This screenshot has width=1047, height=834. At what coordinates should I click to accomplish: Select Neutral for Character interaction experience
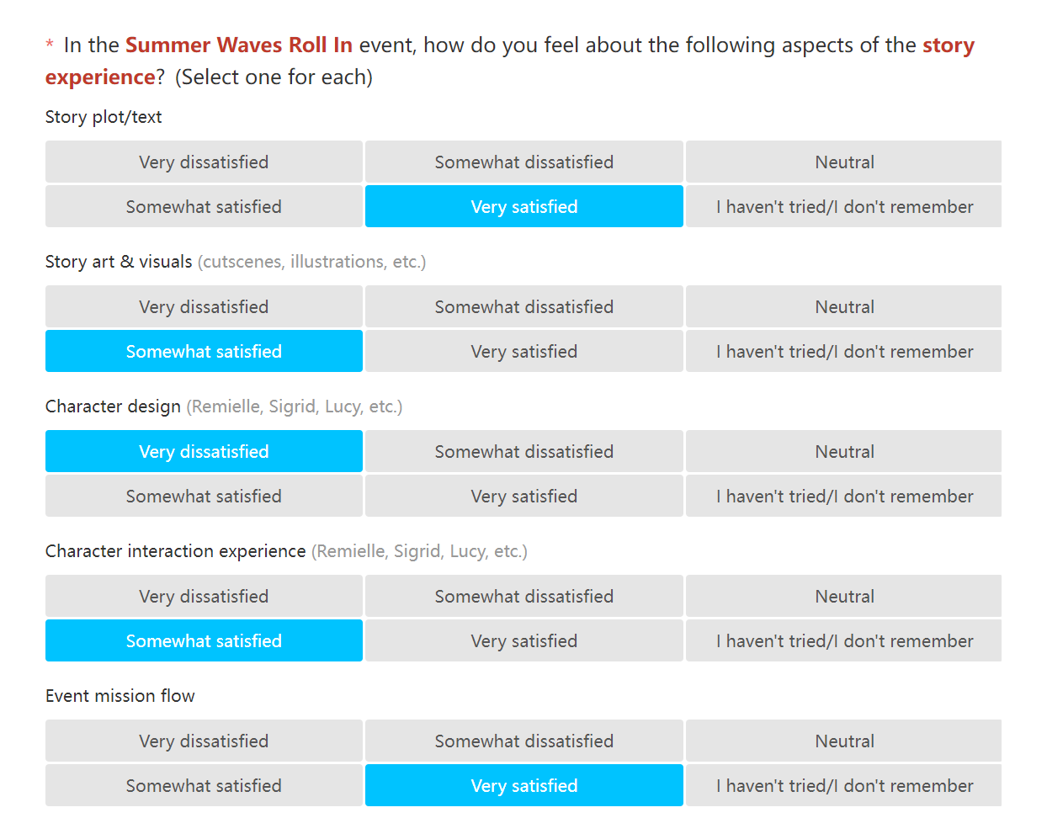844,596
